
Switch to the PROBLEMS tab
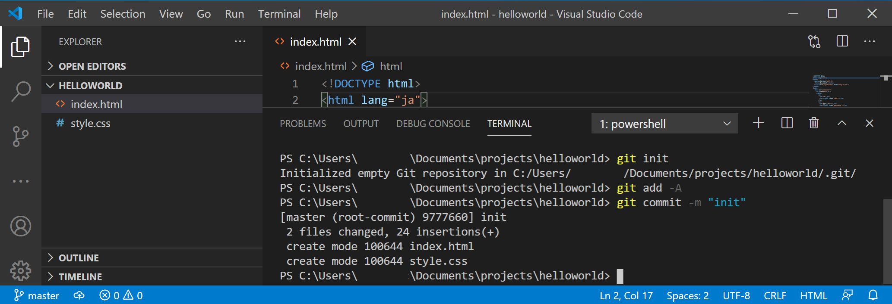(303, 124)
